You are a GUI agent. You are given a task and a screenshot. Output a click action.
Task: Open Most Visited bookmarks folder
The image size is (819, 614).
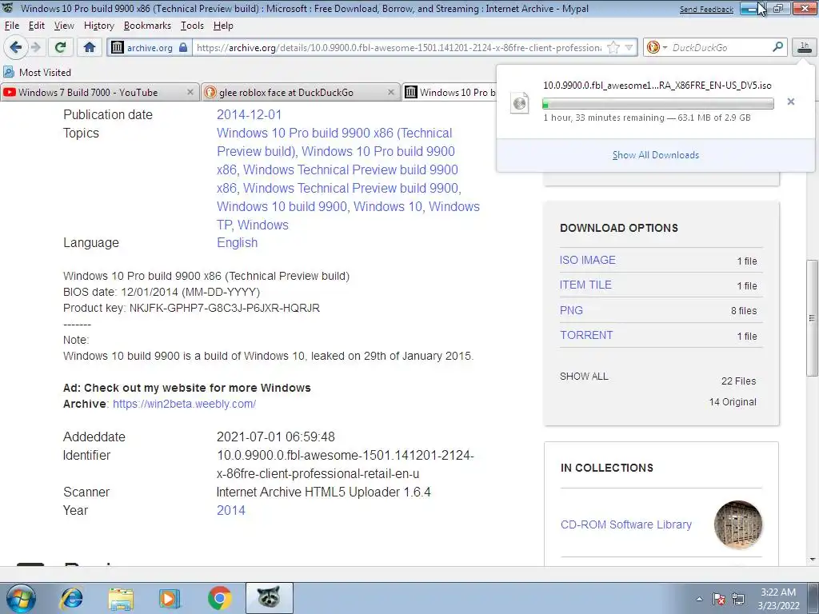[x=37, y=73]
